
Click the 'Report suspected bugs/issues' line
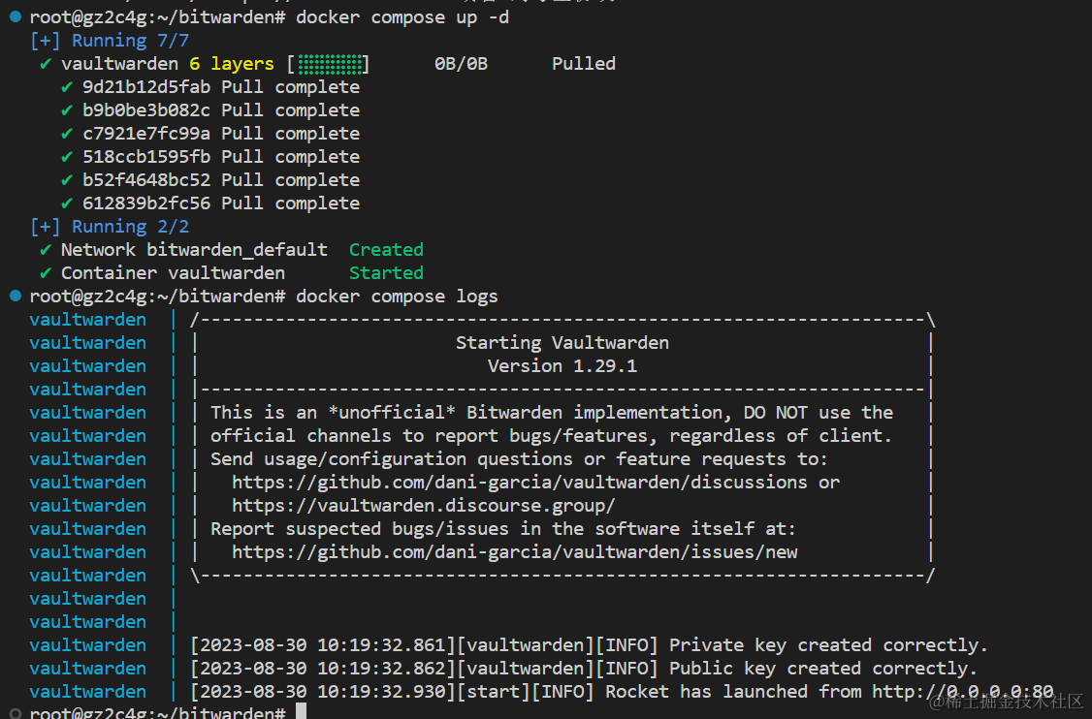tap(502, 529)
